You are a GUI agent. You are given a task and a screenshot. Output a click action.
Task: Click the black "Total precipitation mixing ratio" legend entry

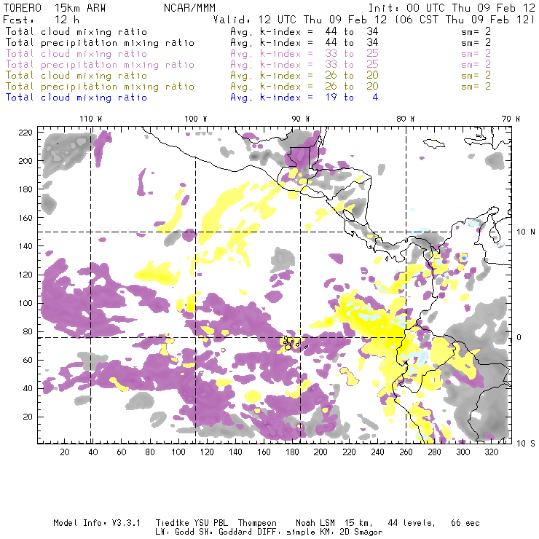[x=100, y=43]
